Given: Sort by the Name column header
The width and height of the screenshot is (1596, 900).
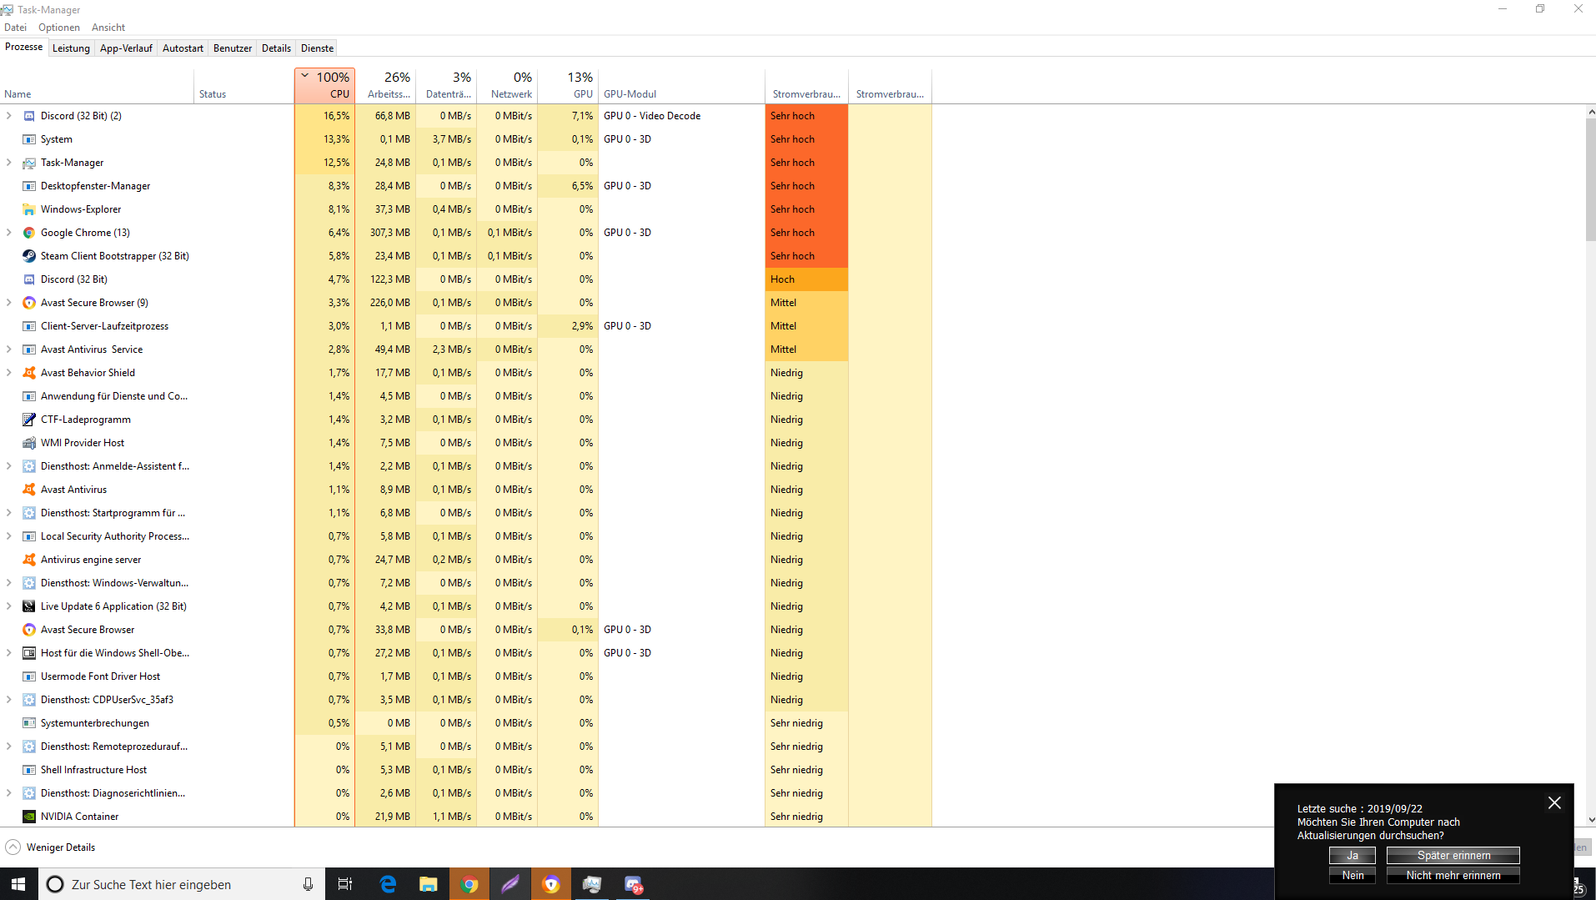Looking at the screenshot, I should (98, 85).
